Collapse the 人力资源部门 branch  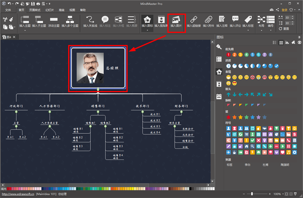(x=50, y=112)
